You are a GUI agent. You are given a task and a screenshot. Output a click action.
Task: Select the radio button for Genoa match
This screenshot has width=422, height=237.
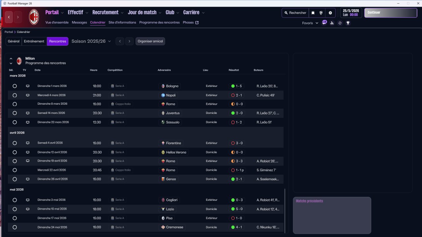15,179
